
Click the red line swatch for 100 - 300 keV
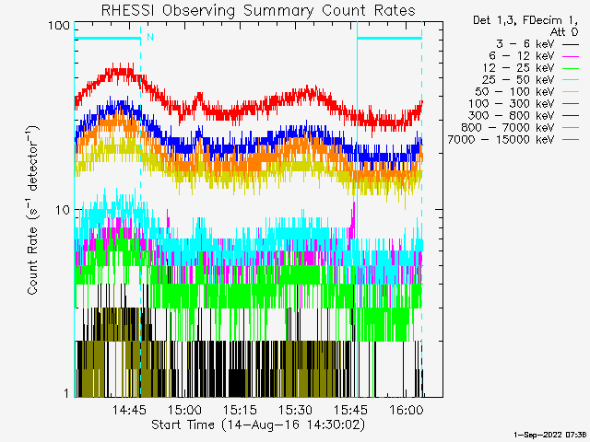click(571, 104)
